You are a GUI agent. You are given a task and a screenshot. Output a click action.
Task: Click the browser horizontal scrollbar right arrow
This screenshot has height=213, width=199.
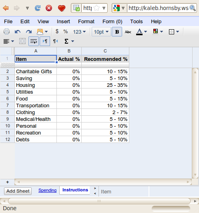(x=195, y=201)
